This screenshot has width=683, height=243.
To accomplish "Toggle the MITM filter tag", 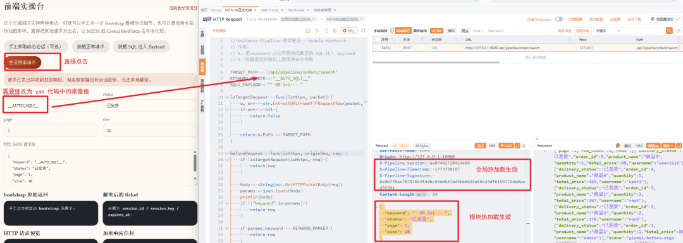I will (436, 31).
